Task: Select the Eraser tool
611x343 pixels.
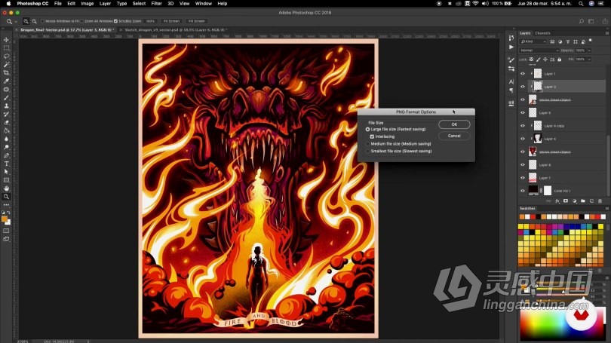Action: 6,122
